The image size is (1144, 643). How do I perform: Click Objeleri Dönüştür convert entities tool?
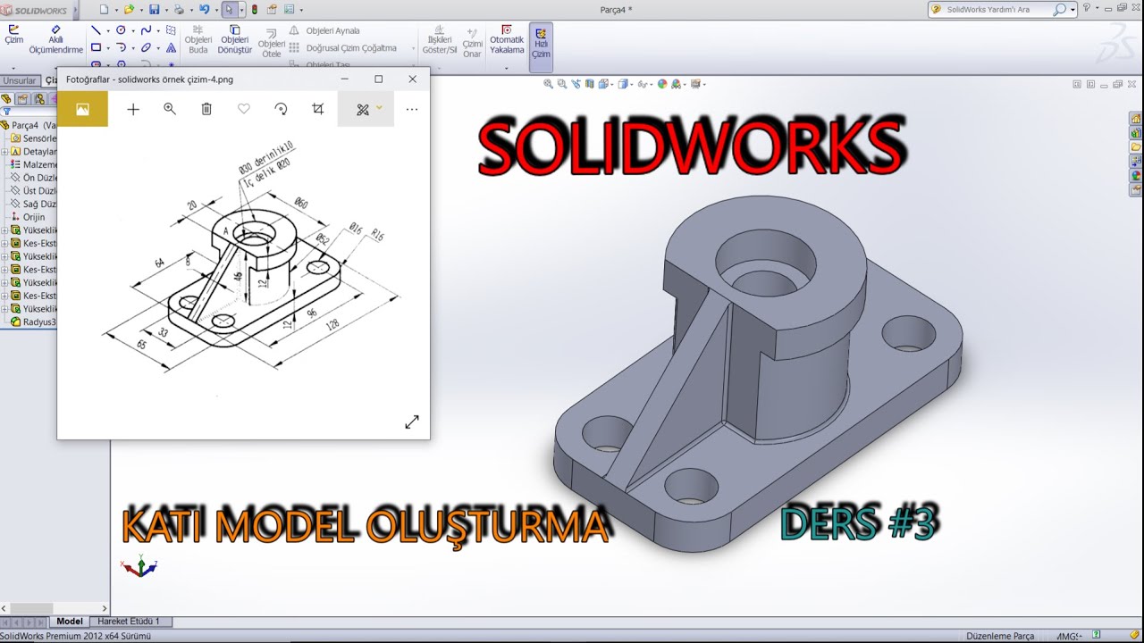235,39
